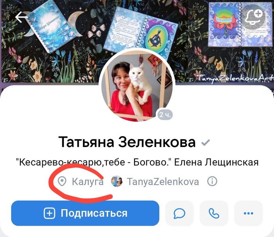Click the Подписаться subscribe button
The height and width of the screenshot is (237, 274).
click(85, 213)
